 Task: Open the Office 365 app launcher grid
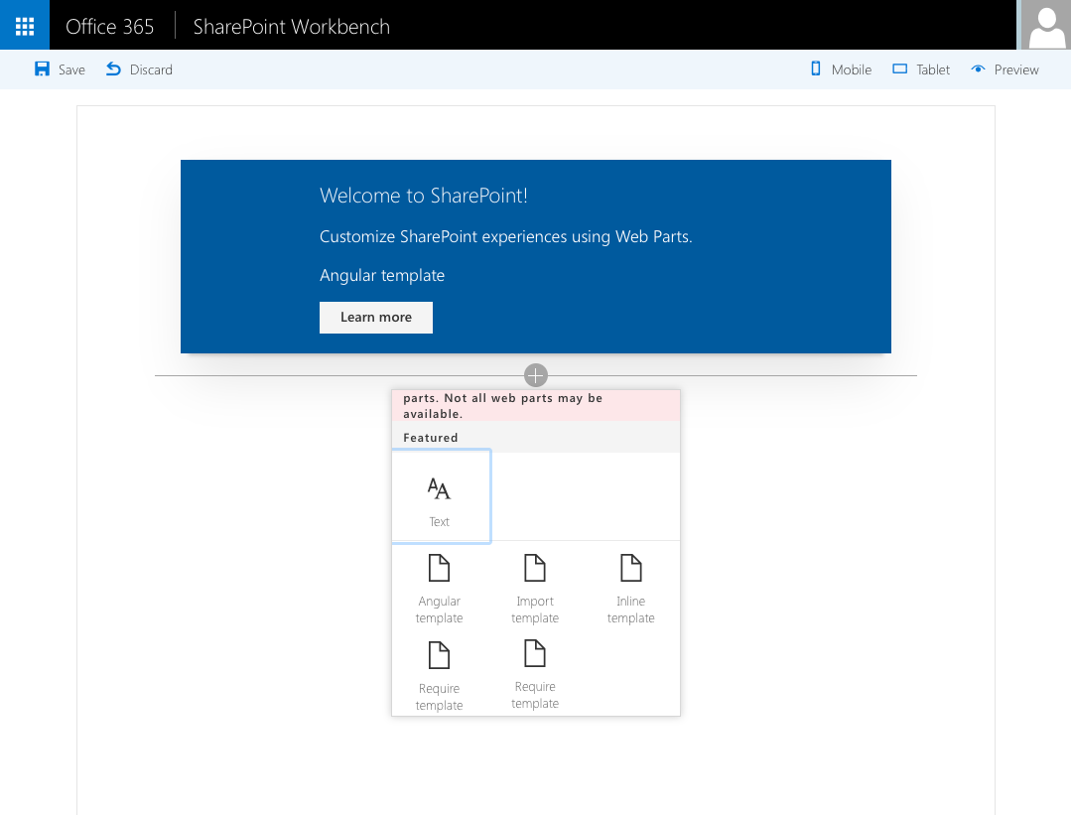coord(25,25)
